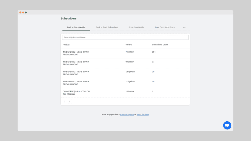Image resolution: width=251 pixels, height=141 pixels.
Task: Open the Read the FAQ link
Action: [143, 114]
